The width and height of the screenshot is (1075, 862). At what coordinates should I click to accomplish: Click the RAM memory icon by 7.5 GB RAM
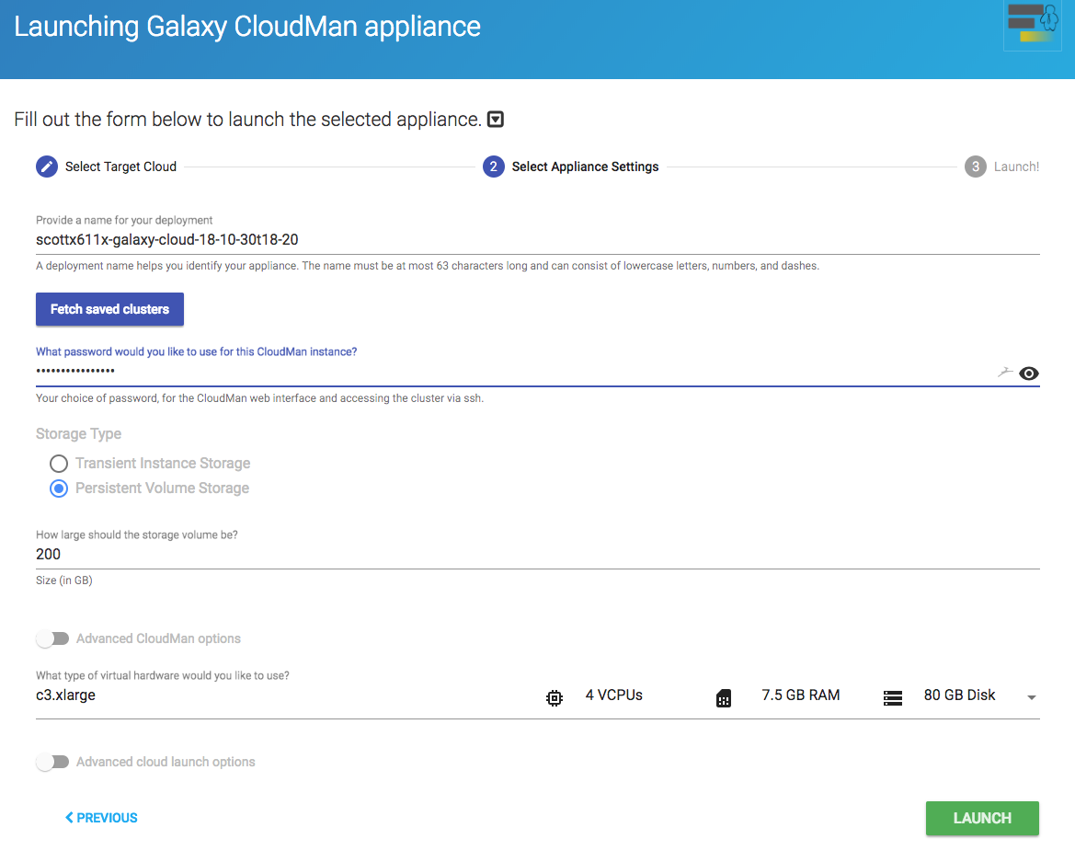click(x=724, y=698)
